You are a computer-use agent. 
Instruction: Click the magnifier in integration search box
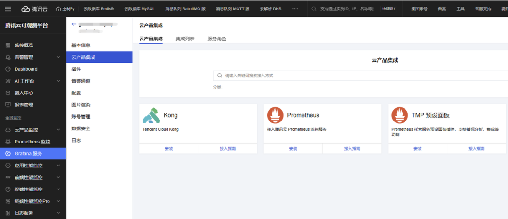click(x=219, y=76)
